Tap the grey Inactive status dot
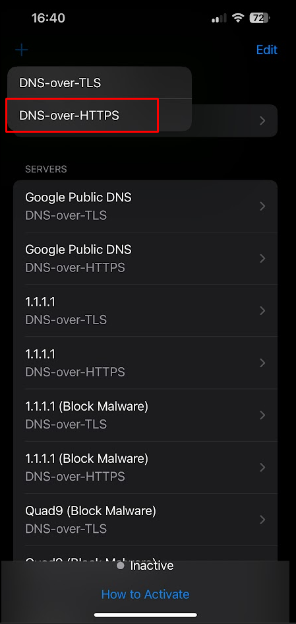Image resolution: width=296 pixels, height=624 pixels. 121,565
